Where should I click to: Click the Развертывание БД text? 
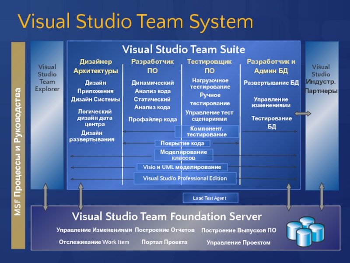click(x=271, y=83)
